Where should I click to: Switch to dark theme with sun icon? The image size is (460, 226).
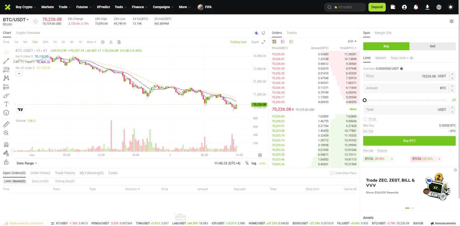450,7
